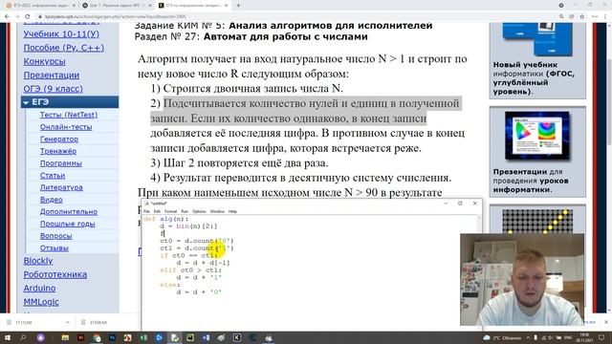
Task: Open the PyCharm icon in taskbar
Action: click(x=190, y=337)
